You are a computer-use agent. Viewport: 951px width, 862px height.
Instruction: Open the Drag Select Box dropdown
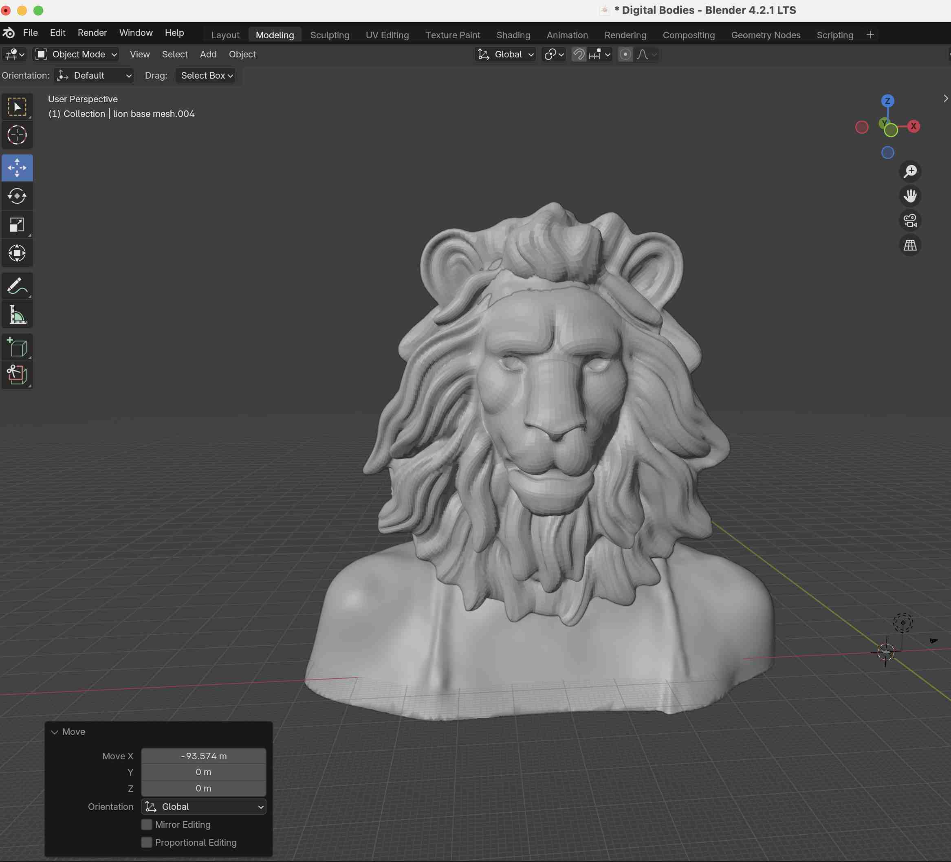coord(206,75)
